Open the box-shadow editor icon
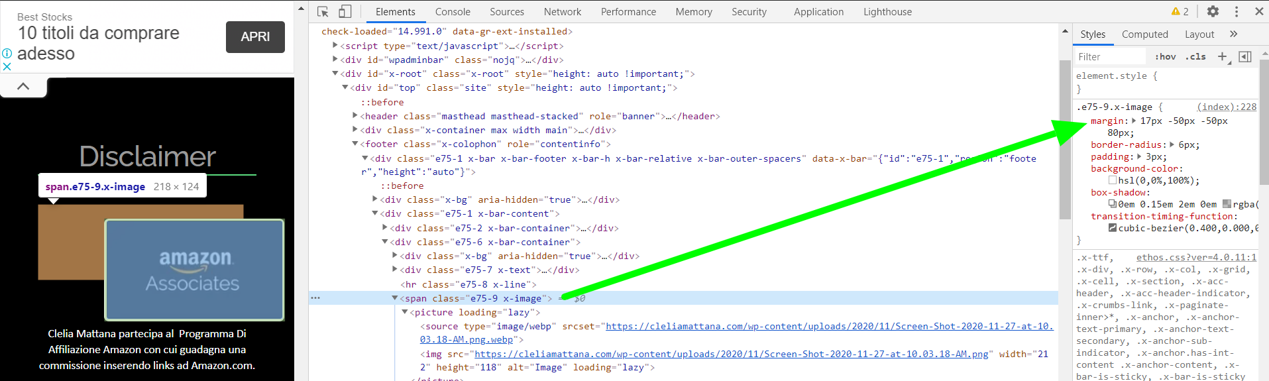This screenshot has width=1269, height=381. [x=1113, y=204]
